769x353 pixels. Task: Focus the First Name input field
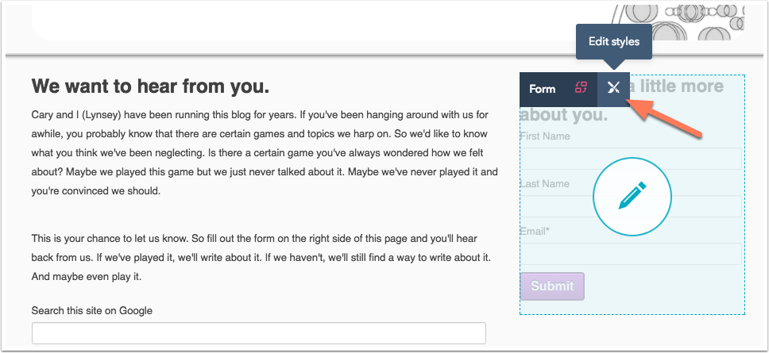point(631,159)
